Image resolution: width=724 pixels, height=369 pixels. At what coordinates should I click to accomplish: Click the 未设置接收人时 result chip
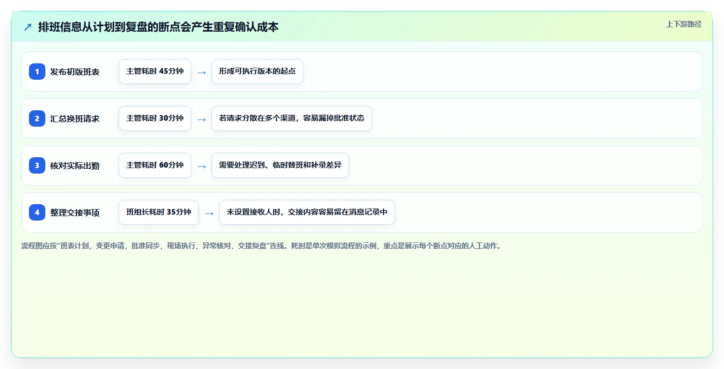tap(307, 212)
